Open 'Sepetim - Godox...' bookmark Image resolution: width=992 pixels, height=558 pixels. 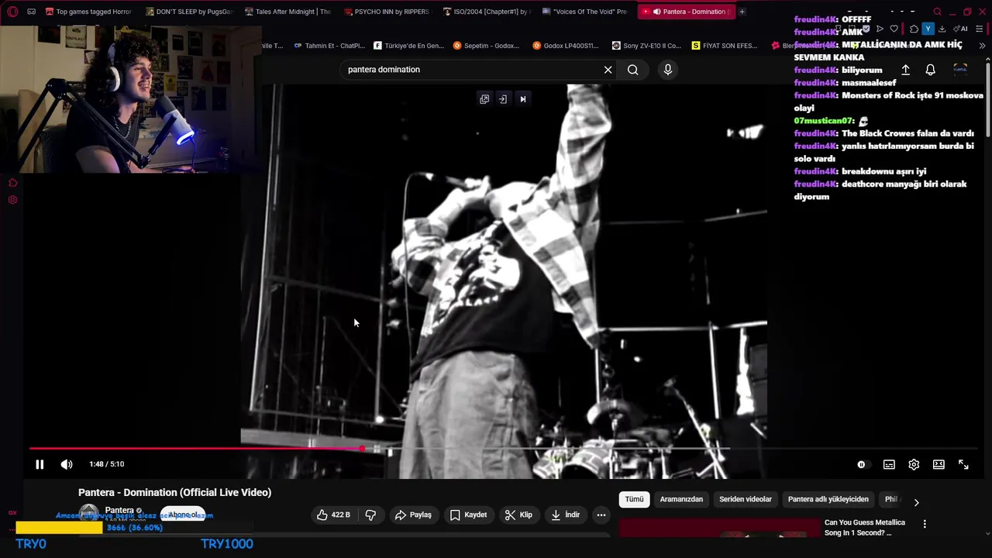487,46
